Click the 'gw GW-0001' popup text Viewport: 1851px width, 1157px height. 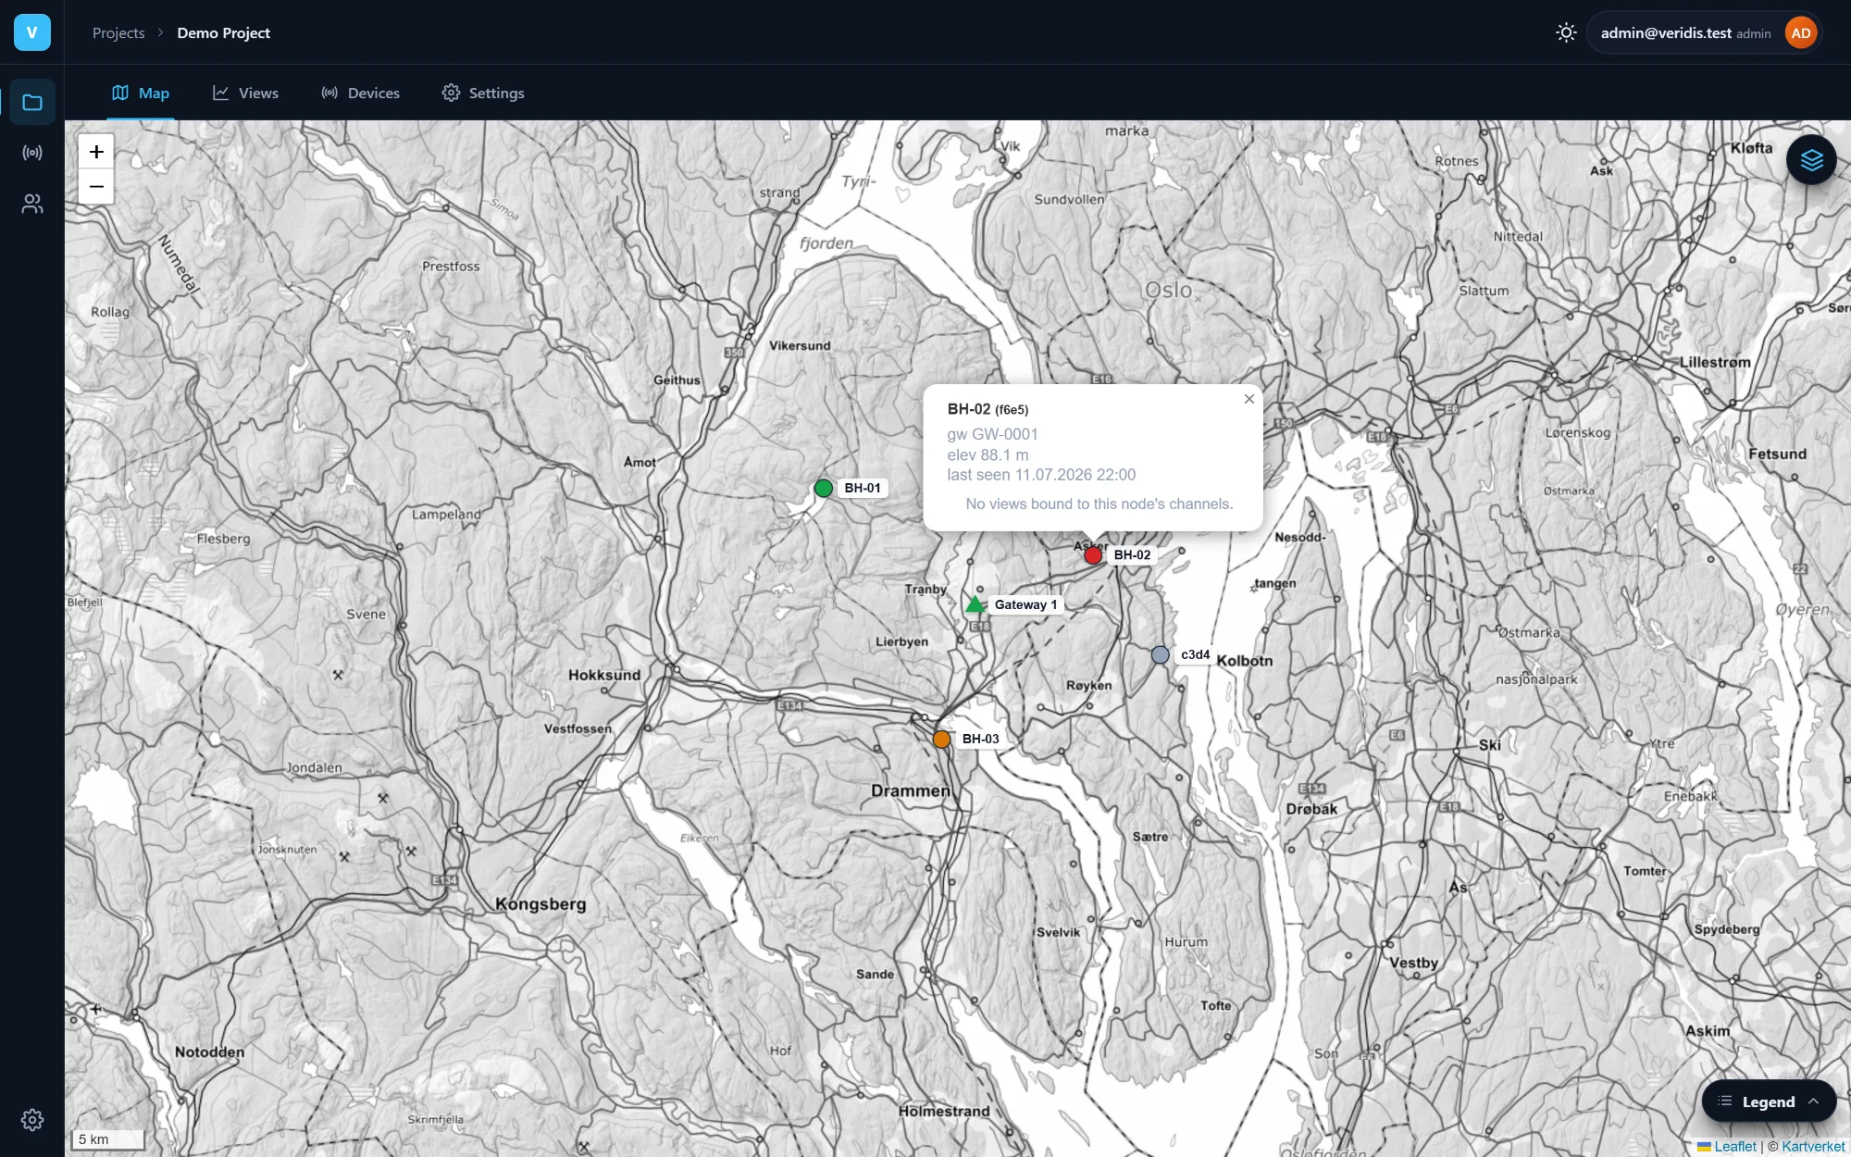click(x=992, y=434)
